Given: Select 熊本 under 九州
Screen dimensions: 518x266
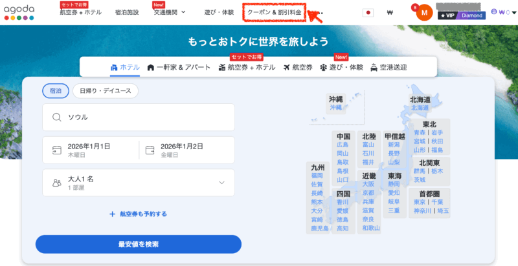Looking at the screenshot, I should 317,202.
